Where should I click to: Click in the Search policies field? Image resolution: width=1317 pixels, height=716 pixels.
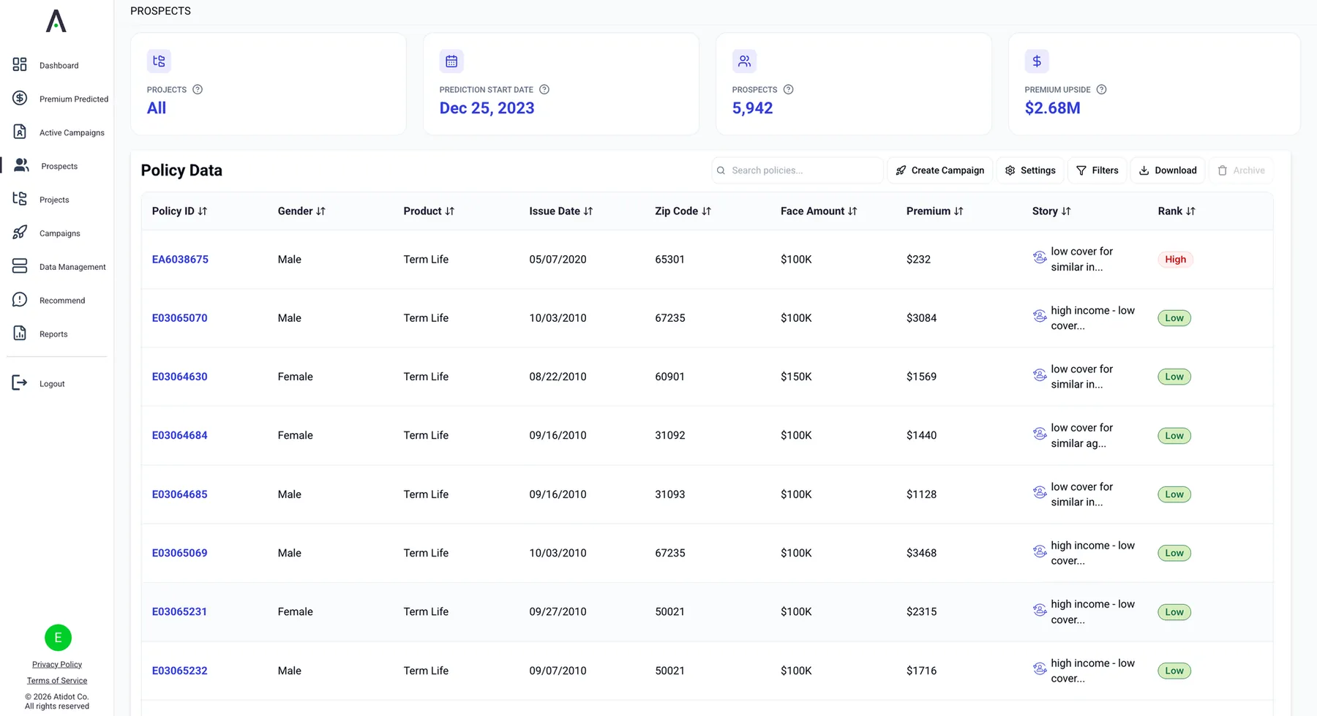tap(798, 170)
